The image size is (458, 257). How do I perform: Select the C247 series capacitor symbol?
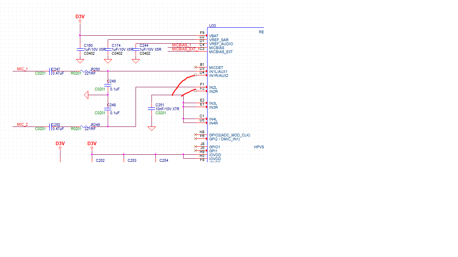pyautogui.click(x=50, y=71)
